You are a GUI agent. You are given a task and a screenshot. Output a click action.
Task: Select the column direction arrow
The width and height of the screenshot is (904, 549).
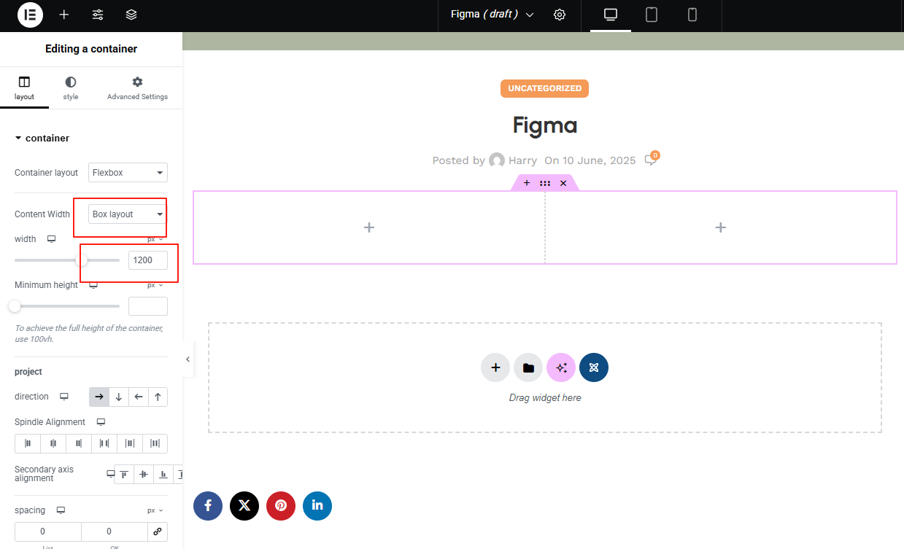119,397
